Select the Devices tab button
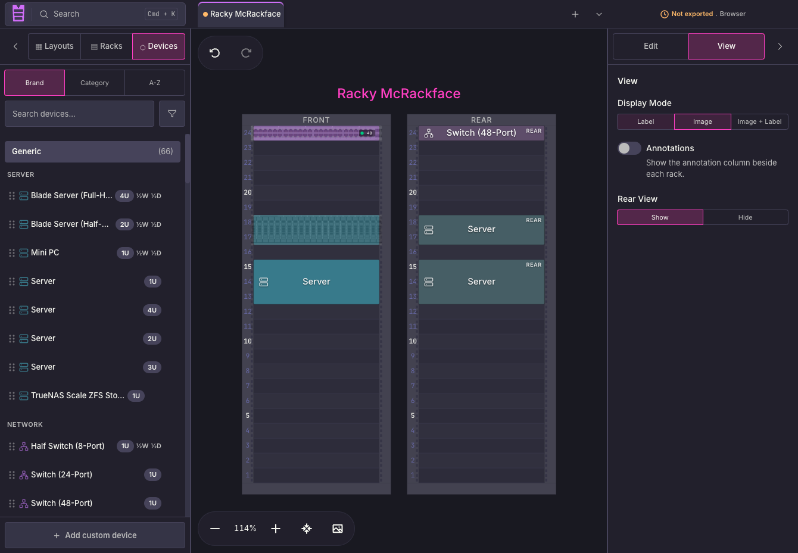The image size is (798, 553). pos(159,46)
